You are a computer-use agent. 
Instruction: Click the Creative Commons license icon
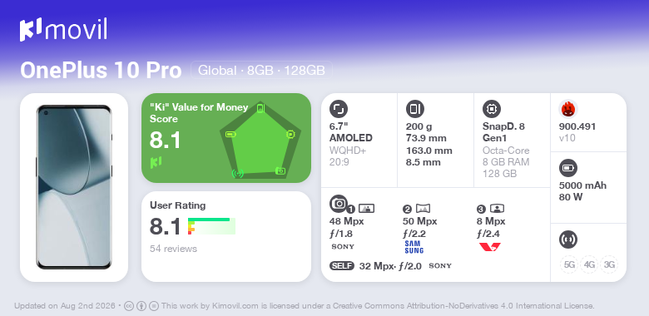[x=129, y=306]
